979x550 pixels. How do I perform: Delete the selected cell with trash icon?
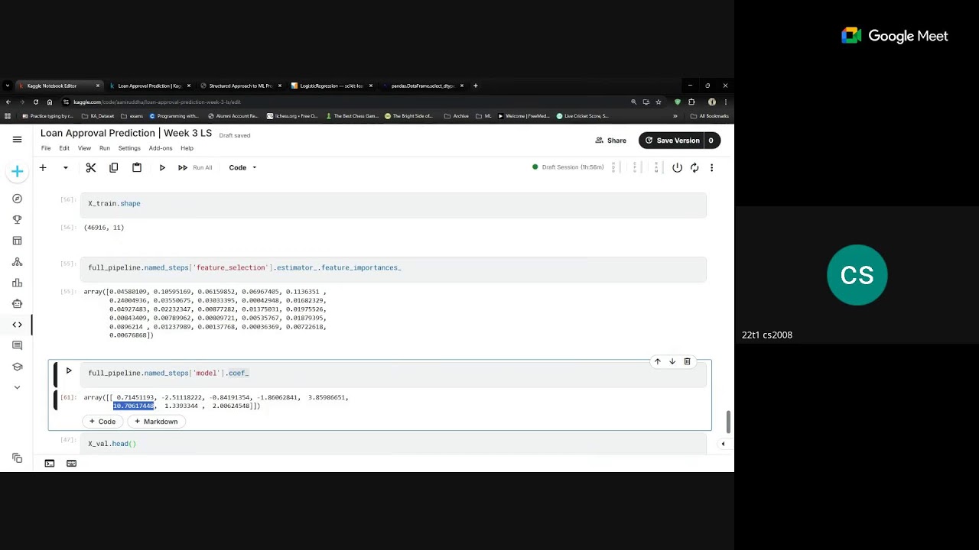point(687,361)
